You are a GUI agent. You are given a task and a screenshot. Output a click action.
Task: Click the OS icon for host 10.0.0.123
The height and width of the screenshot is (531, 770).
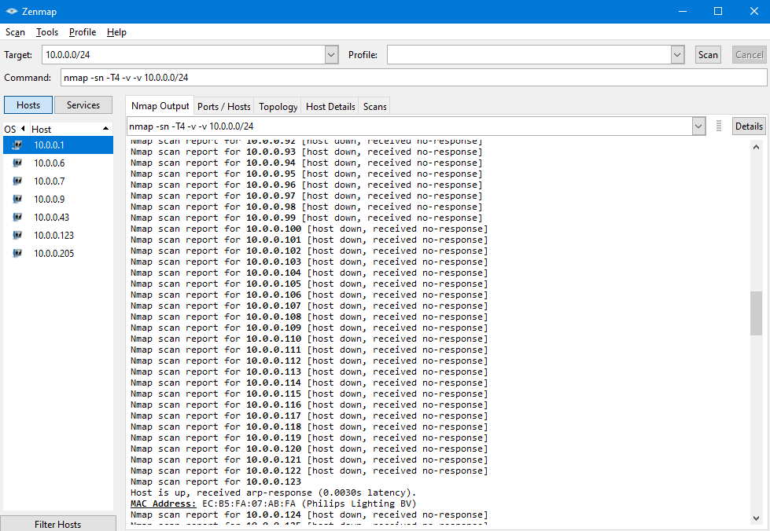coord(17,236)
